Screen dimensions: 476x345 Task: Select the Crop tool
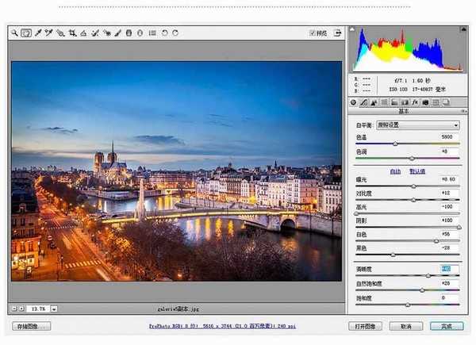[72, 33]
